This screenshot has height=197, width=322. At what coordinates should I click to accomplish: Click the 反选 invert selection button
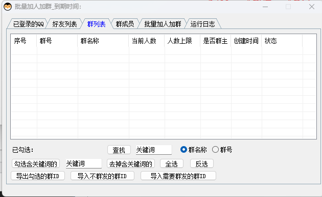coord(202,163)
